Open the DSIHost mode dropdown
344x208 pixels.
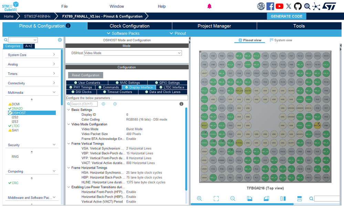[133, 53]
